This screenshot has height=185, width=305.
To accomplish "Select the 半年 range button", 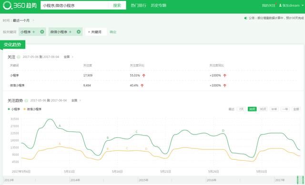I will (274, 109).
